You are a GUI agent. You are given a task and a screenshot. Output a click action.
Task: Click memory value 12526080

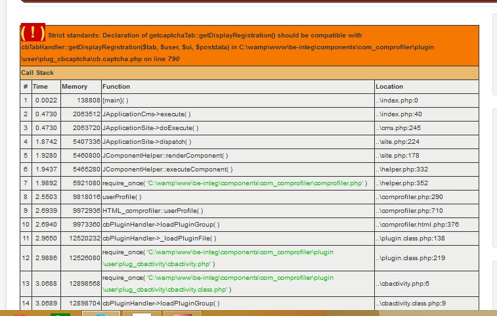click(x=85, y=258)
